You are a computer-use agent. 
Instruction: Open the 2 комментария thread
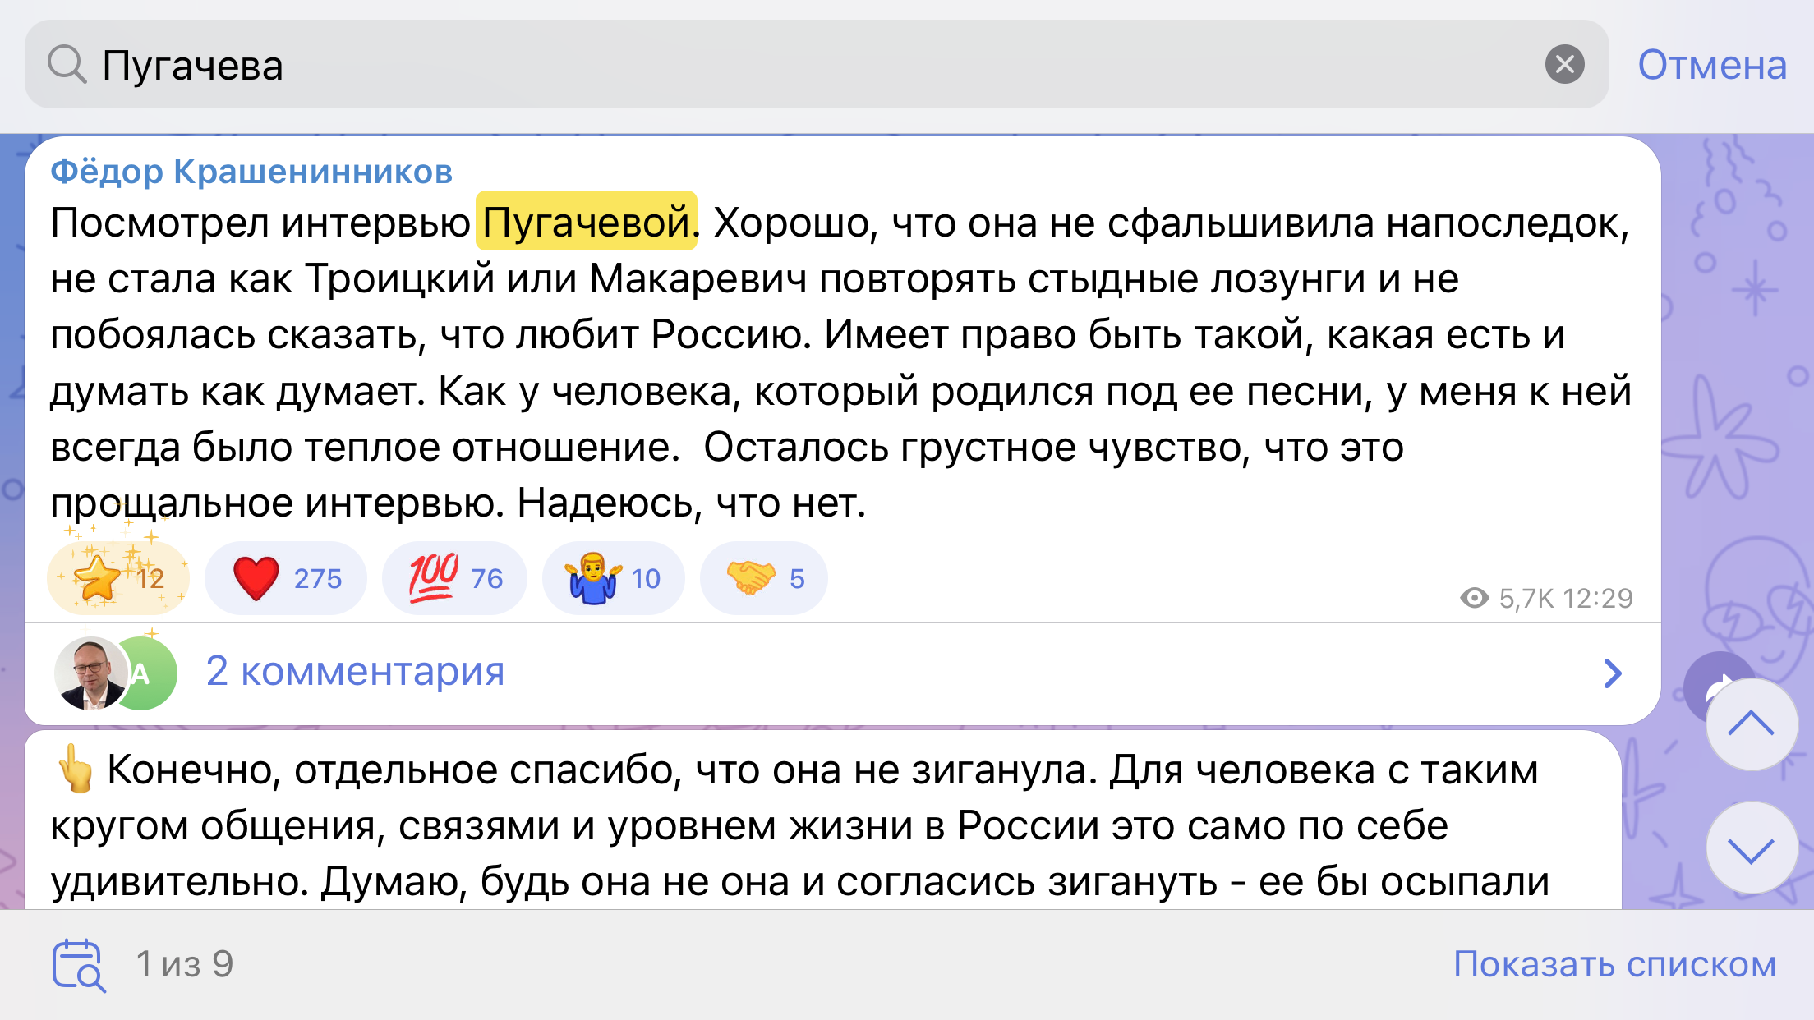pos(355,671)
